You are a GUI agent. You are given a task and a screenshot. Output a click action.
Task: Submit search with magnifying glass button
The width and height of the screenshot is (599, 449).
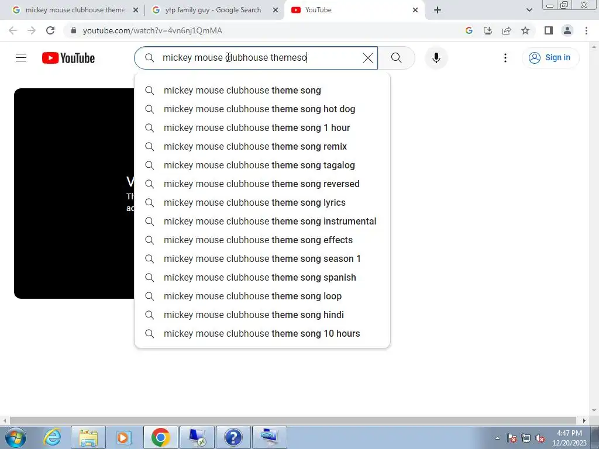(x=396, y=58)
